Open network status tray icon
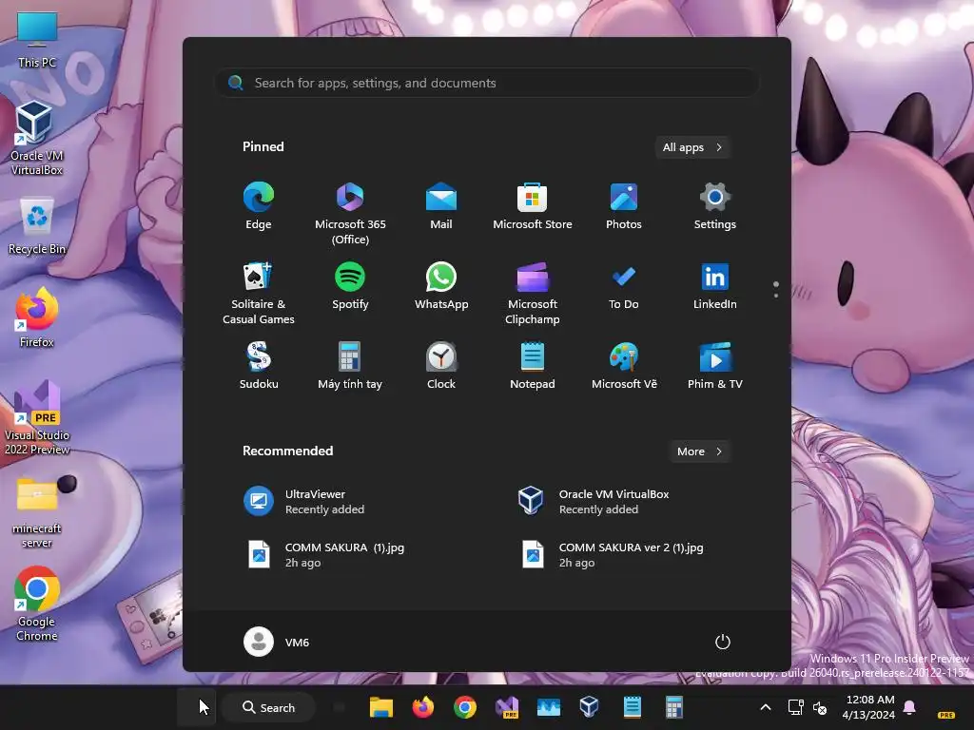The height and width of the screenshot is (730, 974). pos(795,707)
